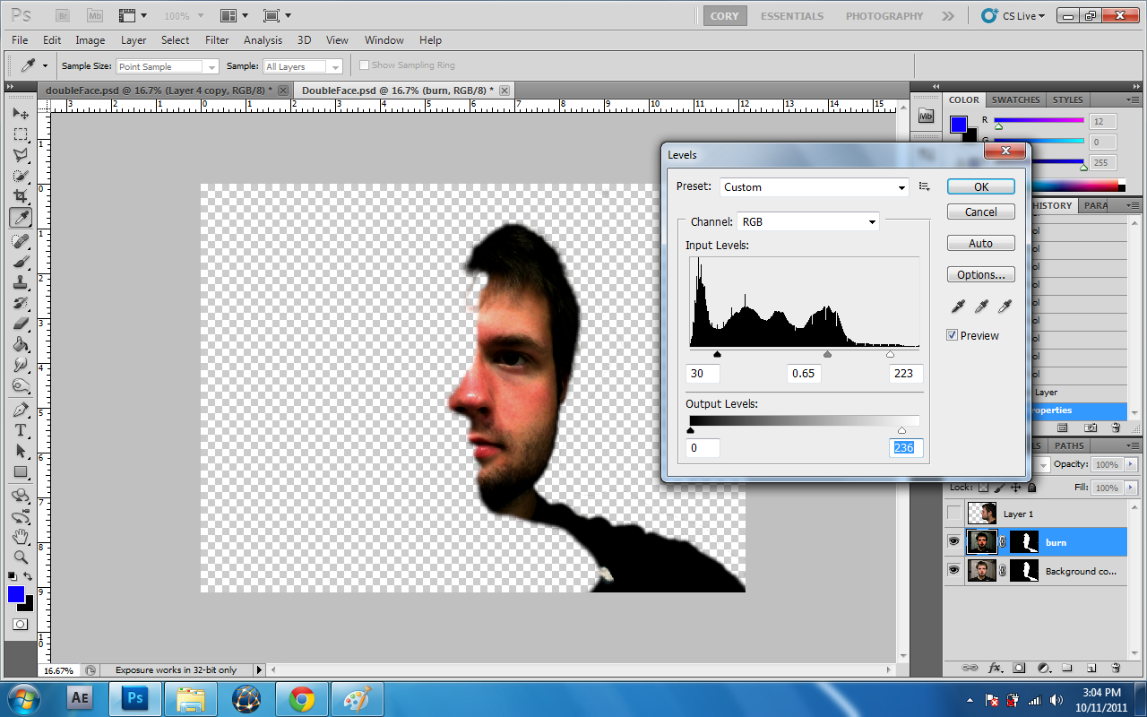Select the Hand tool
Screen dimensions: 1147x717
point(20,537)
